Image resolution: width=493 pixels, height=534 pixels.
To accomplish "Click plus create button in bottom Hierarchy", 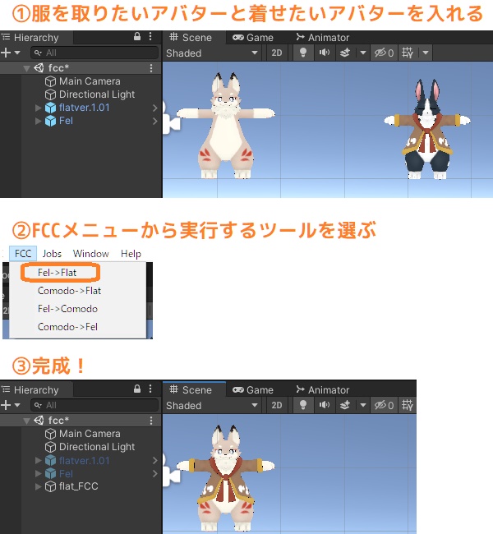I will (x=6, y=405).
